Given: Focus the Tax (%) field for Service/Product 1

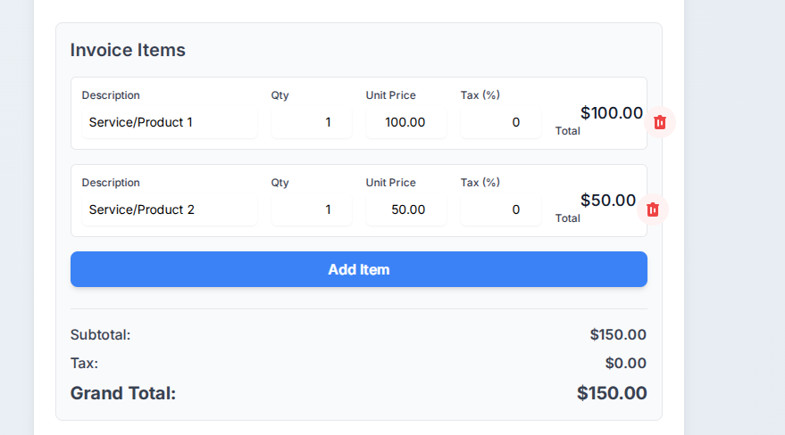Looking at the screenshot, I should point(501,122).
